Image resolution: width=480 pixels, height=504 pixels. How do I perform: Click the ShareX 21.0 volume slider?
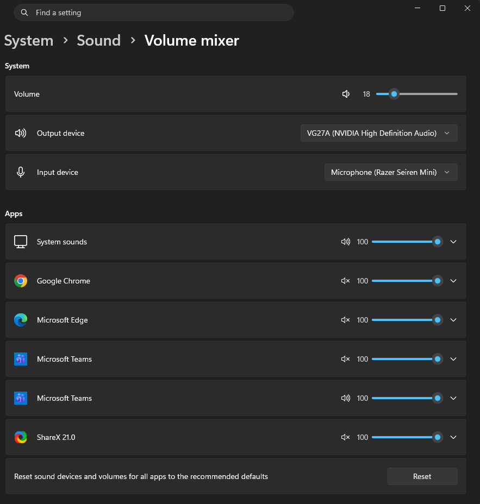pos(407,437)
